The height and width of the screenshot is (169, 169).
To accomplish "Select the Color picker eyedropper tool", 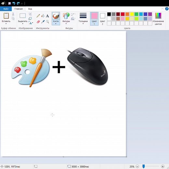I will click(x=43, y=22).
